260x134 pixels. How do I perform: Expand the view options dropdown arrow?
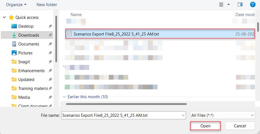click(x=228, y=5)
